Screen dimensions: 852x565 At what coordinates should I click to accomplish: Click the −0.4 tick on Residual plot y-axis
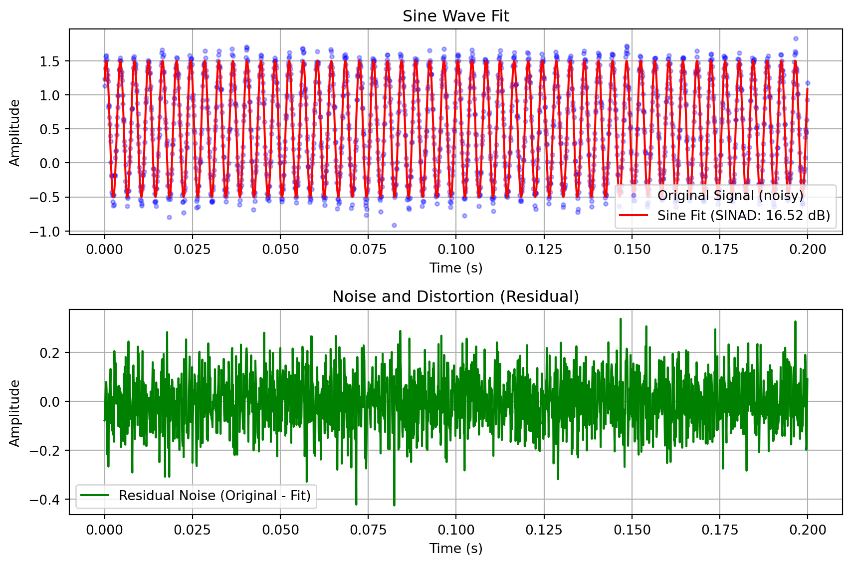click(44, 500)
